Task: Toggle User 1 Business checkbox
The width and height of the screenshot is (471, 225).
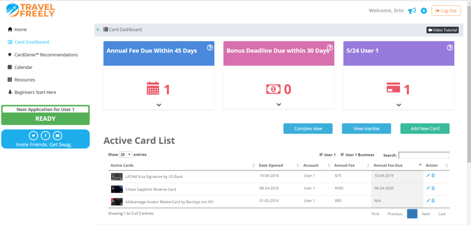Action: 342,155
